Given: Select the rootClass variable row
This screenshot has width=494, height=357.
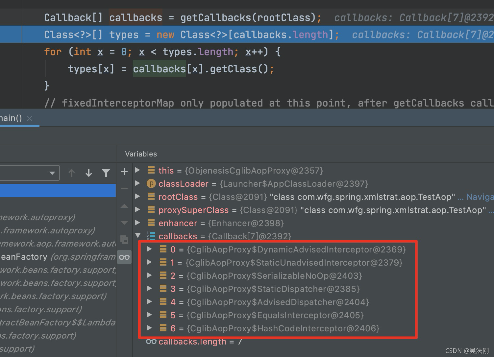Looking at the screenshot, I should pyautogui.click(x=307, y=197).
